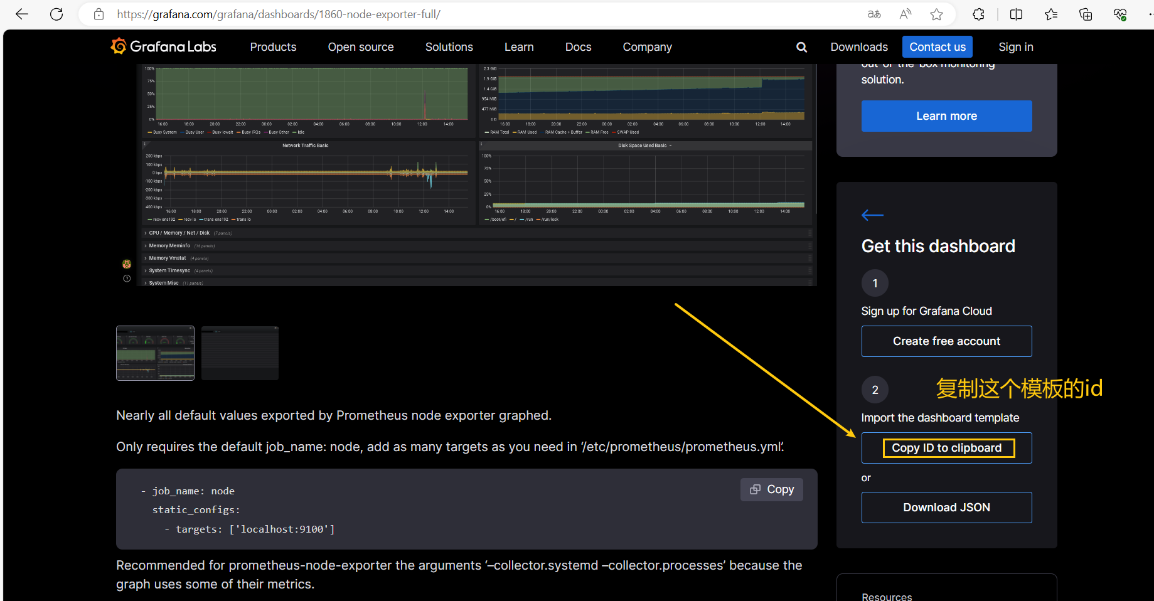This screenshot has height=601, width=1154.
Task: Click the Download JSON button
Action: pos(946,508)
